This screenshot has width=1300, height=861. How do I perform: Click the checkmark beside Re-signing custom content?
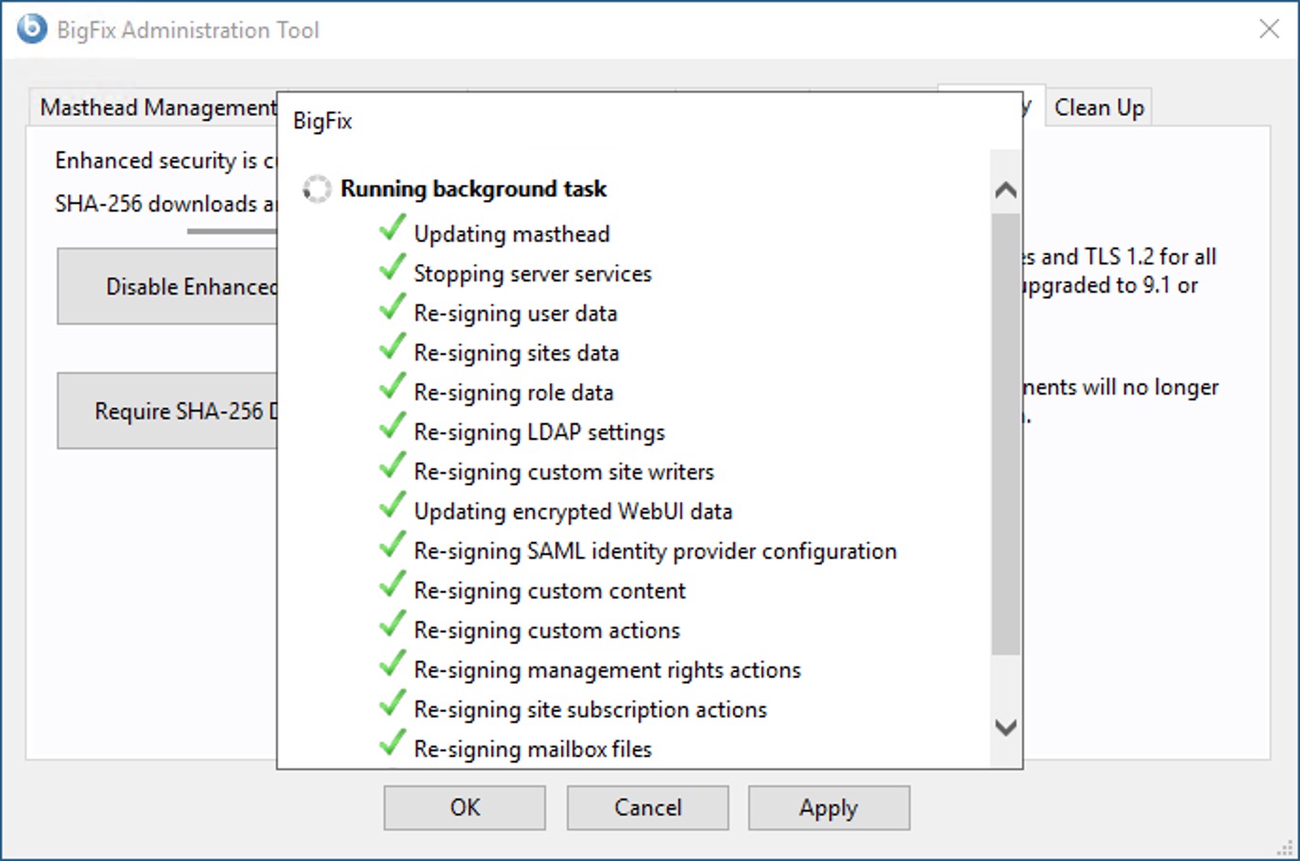coord(392,586)
